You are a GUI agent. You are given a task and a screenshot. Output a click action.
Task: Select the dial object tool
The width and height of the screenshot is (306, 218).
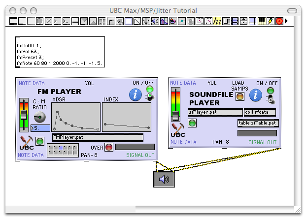coord(120,21)
